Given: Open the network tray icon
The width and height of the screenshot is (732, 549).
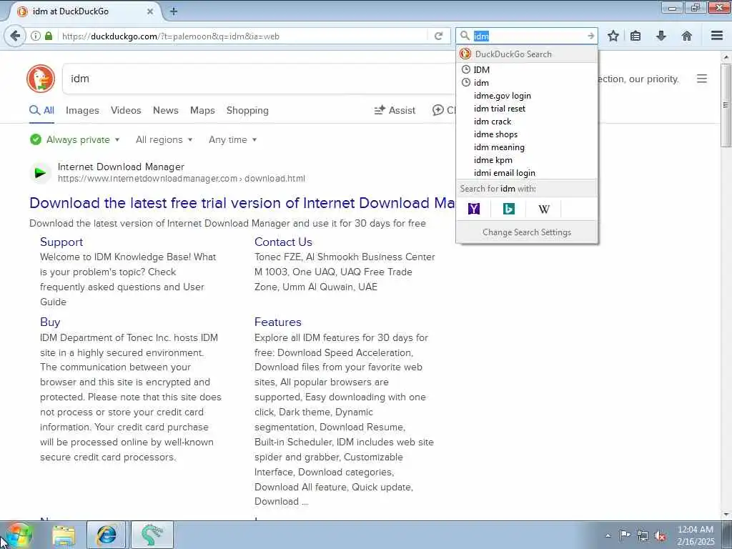Looking at the screenshot, I should tap(643, 535).
